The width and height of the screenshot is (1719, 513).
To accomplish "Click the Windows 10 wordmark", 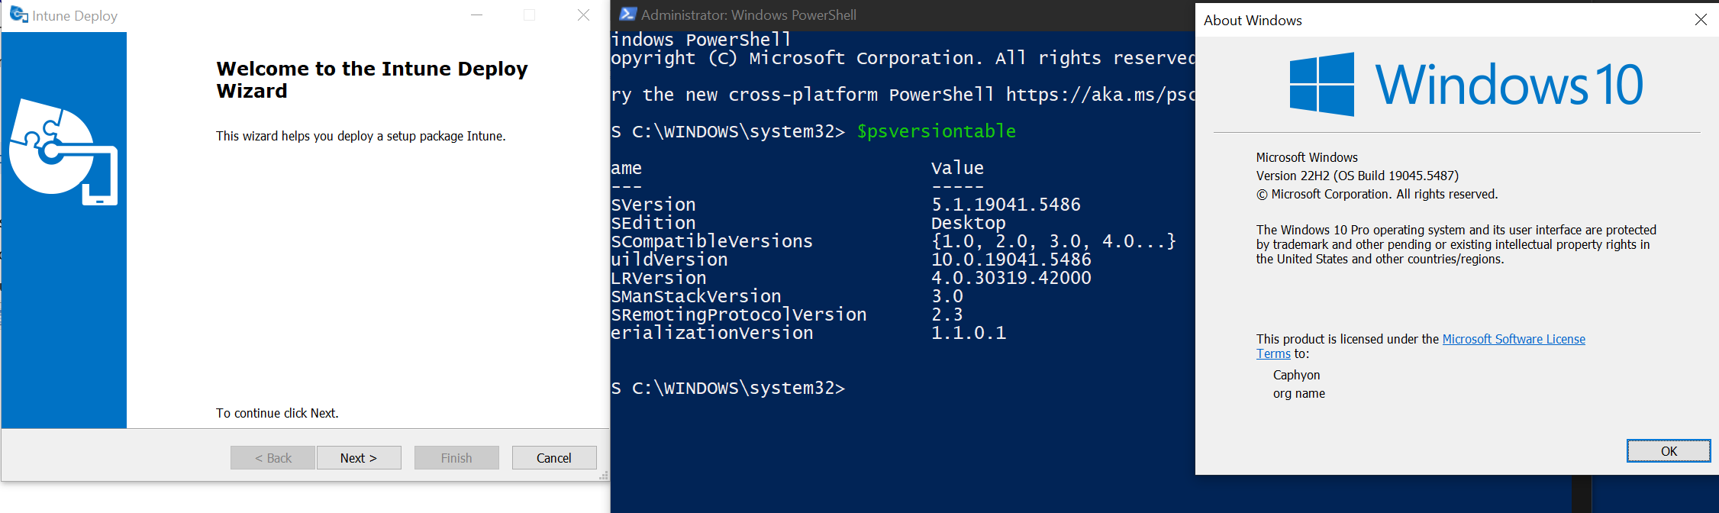I will click(1508, 85).
